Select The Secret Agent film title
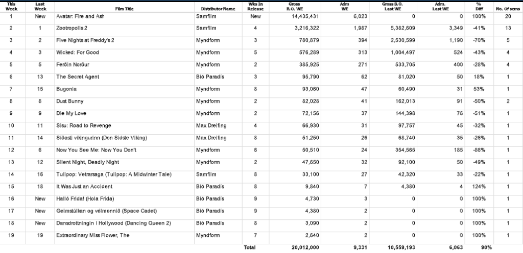The width and height of the screenshot is (523, 253). click(77, 77)
